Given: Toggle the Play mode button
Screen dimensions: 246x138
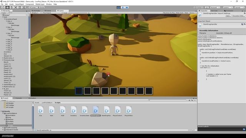Looking at the screenshot, I should pyautogui.click(x=119, y=7).
